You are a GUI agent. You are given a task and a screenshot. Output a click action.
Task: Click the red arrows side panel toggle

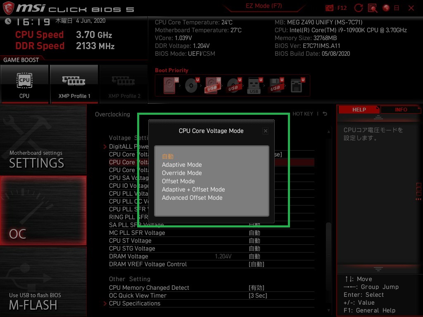[418, 199]
